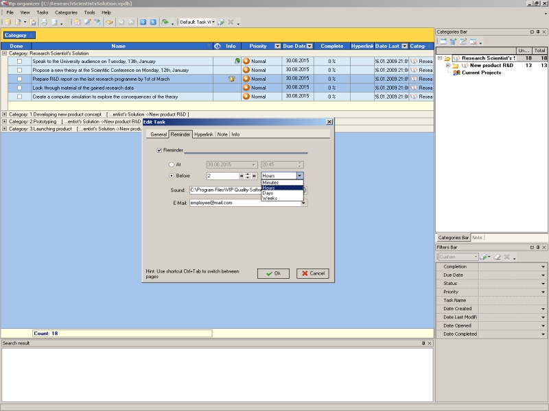Viewport: 549px width, 411px height.
Task: Click the green flag toolbar icon
Action: tap(165, 22)
